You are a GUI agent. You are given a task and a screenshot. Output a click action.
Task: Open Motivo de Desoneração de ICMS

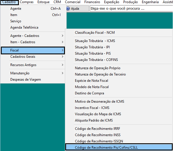[x=119, y=102]
